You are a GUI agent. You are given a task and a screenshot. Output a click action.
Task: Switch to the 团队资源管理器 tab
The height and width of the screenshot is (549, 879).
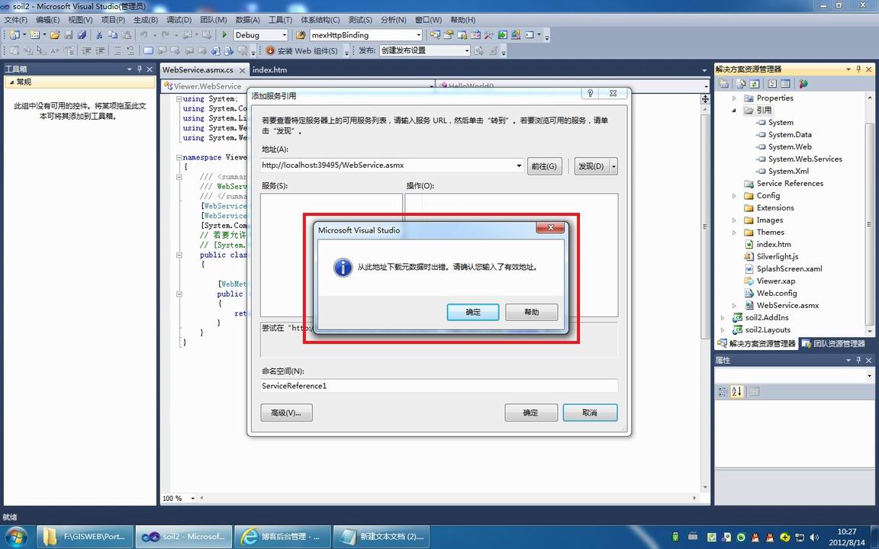click(833, 343)
